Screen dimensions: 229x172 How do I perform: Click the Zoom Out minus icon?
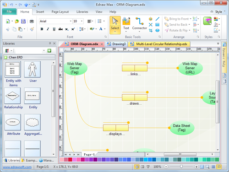pos(166,167)
